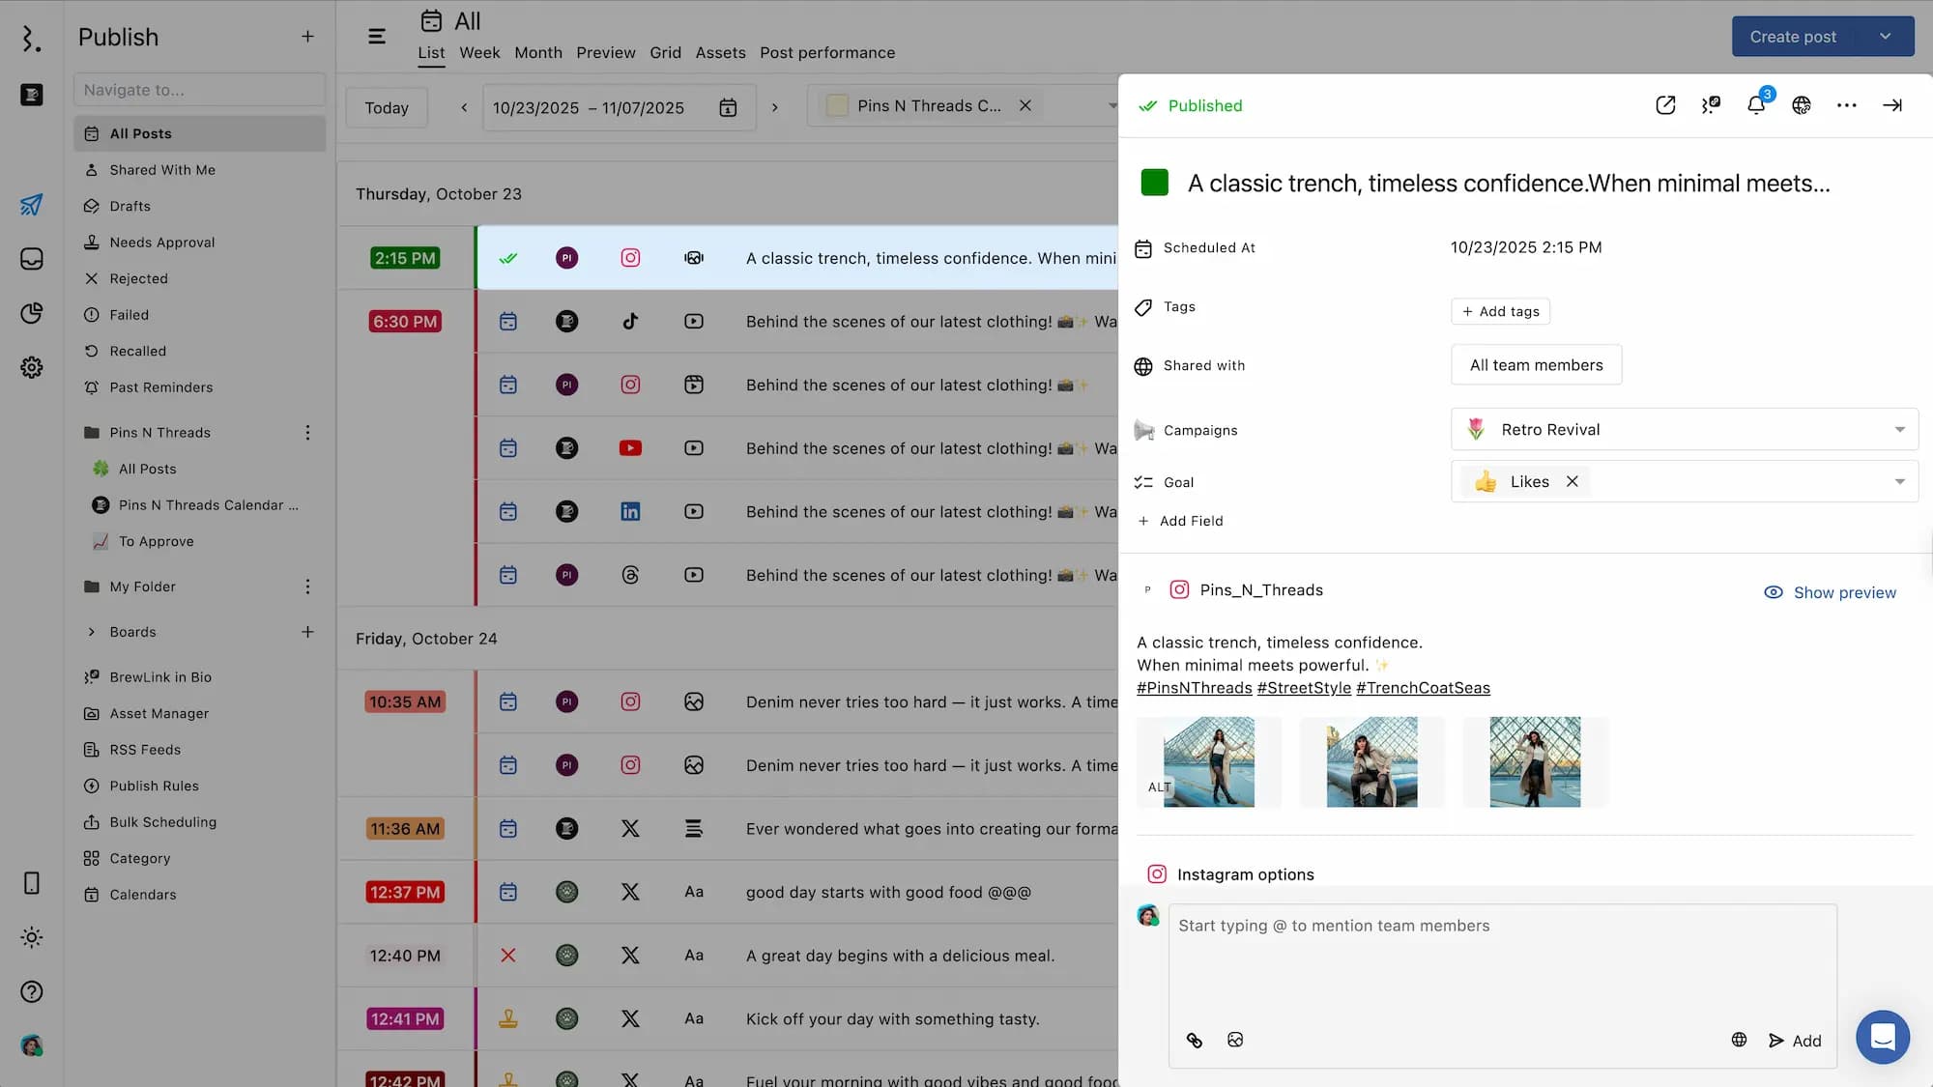Clear the Pins N Threads calendar filter
1933x1087 pixels.
click(x=1024, y=105)
